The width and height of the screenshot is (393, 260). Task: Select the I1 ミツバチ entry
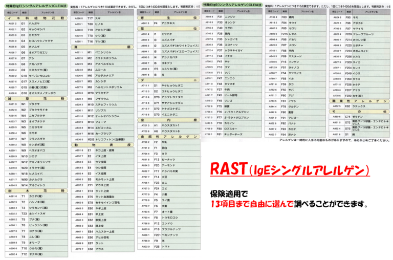coord(169,34)
